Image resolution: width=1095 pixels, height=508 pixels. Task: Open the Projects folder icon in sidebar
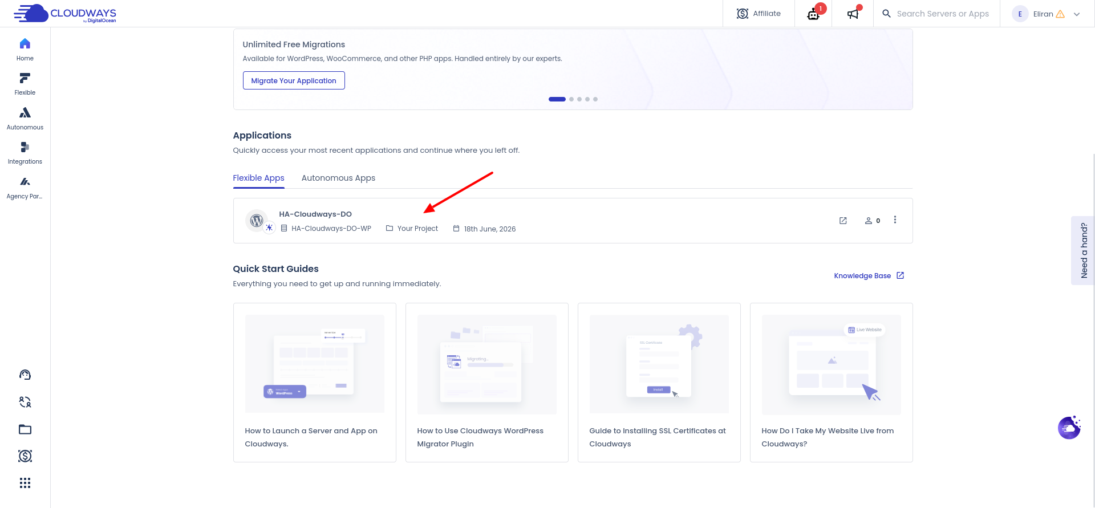(x=25, y=429)
